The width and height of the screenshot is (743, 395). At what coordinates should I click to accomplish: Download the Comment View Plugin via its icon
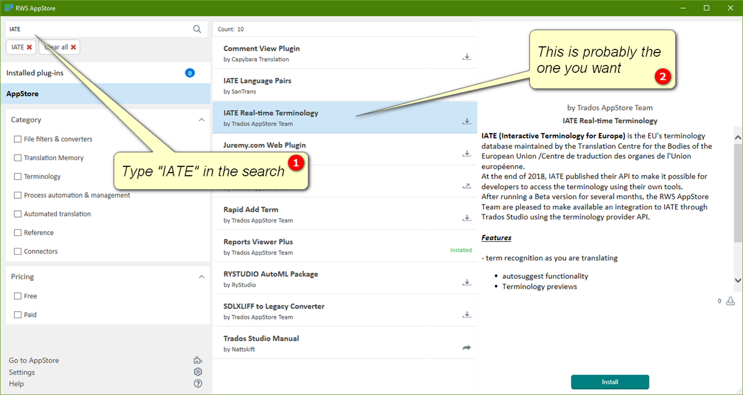(x=466, y=56)
